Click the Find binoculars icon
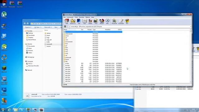Screen dimensions: 199x112 (96, 21)
